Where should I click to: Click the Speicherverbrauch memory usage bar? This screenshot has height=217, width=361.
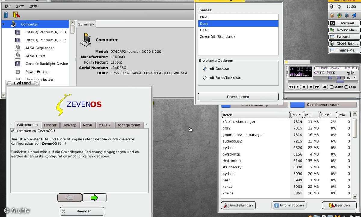tap(323, 105)
